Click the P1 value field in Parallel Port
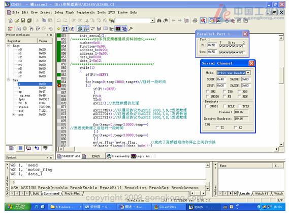Screen dimensions: 289x213 click(x=212, y=45)
